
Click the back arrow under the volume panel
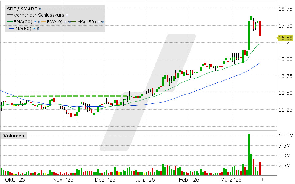262,179
